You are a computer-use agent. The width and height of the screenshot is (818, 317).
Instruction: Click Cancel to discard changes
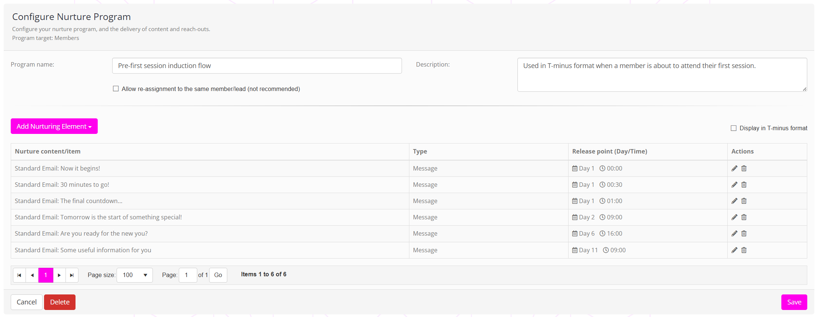[26, 302]
